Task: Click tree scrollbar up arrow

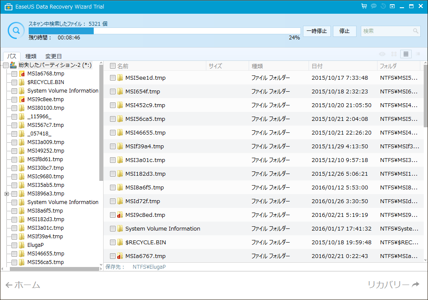Action: point(101,63)
